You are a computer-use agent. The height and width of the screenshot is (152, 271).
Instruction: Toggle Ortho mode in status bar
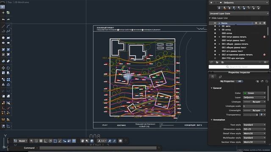[x=46, y=141]
